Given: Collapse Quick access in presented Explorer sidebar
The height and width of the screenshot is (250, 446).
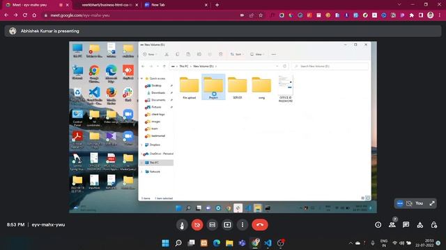Looking at the screenshot, I should pyautogui.click(x=142, y=78).
